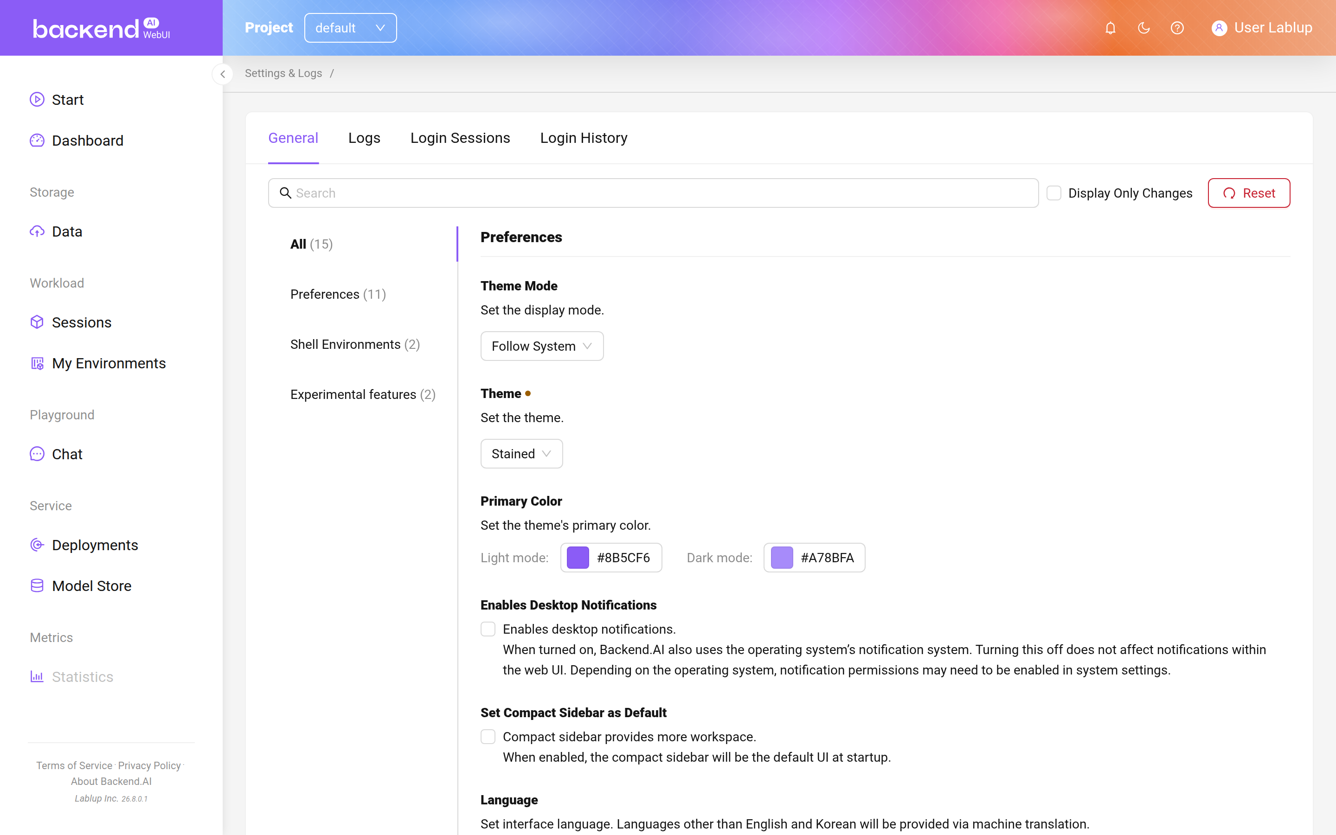Check the compact sidebar default option

tap(488, 737)
